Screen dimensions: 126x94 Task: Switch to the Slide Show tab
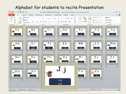click(58, 15)
